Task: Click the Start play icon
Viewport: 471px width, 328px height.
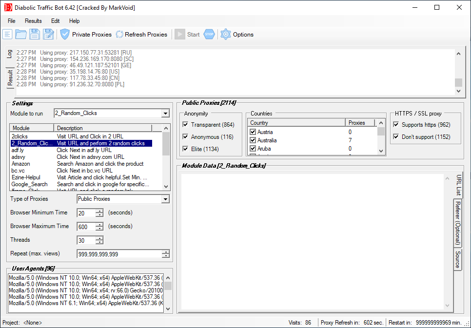Action: pyautogui.click(x=179, y=34)
